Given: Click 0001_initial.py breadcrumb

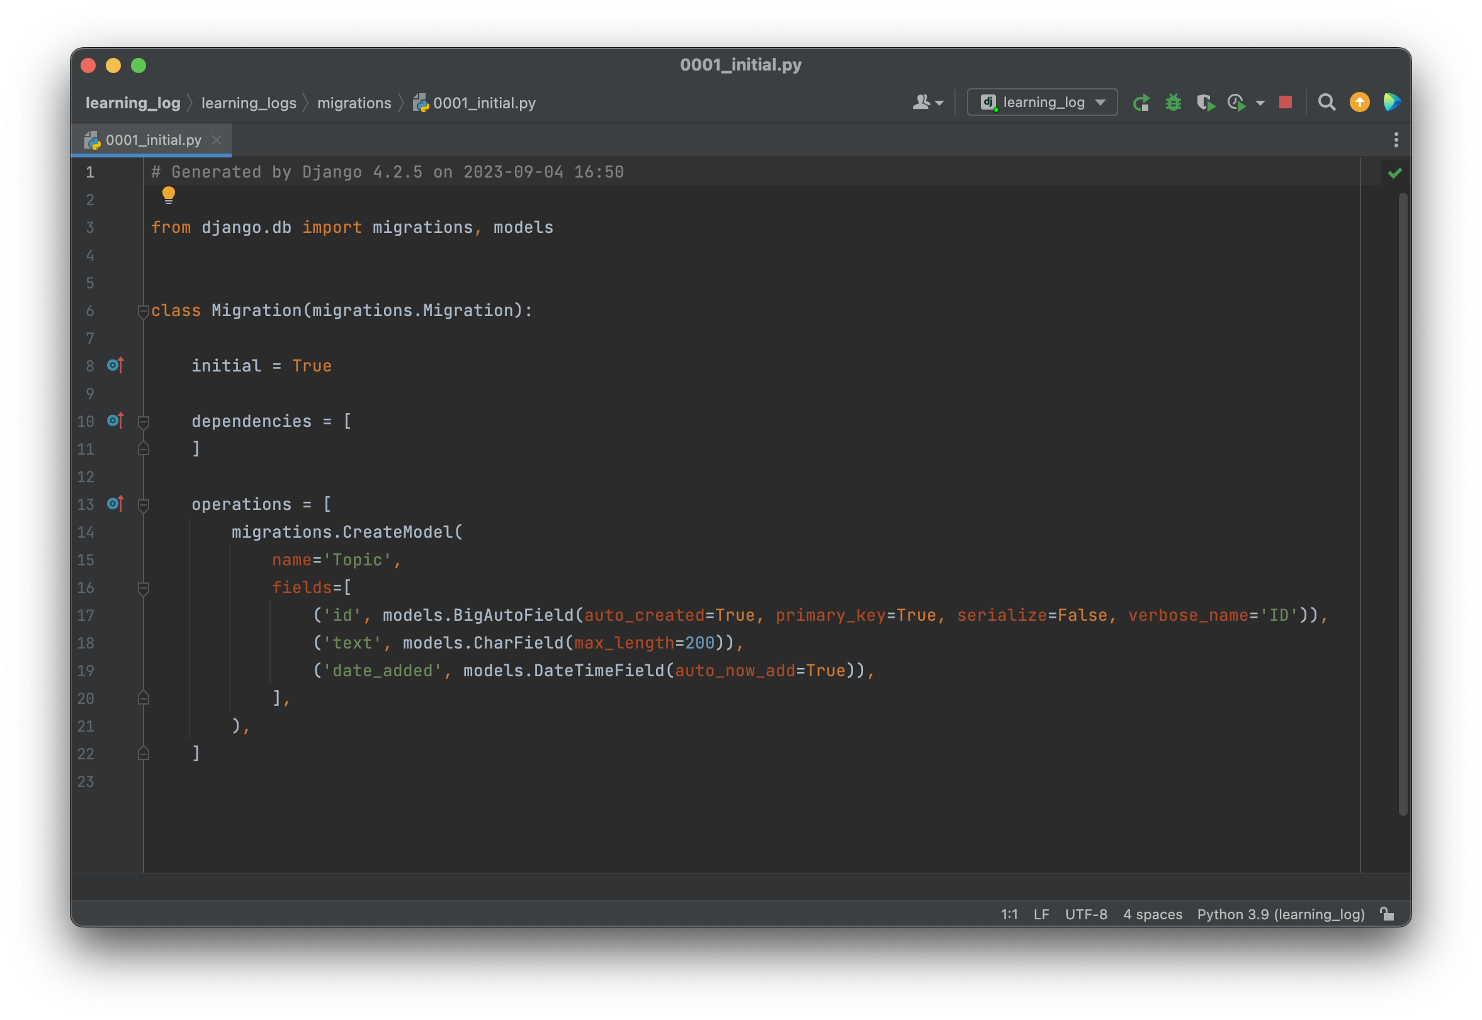Looking at the screenshot, I should click(473, 103).
